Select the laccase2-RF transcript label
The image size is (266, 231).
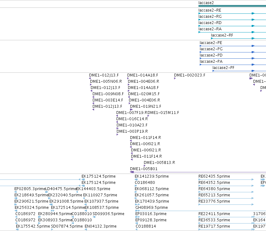click(x=222, y=35)
